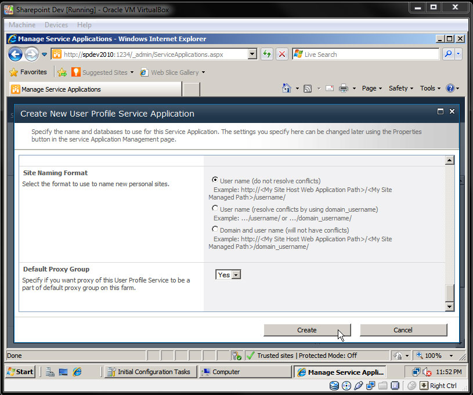The height and width of the screenshot is (395, 473).
Task: Select the Manage Service Applications browser tab
Action: (95, 89)
